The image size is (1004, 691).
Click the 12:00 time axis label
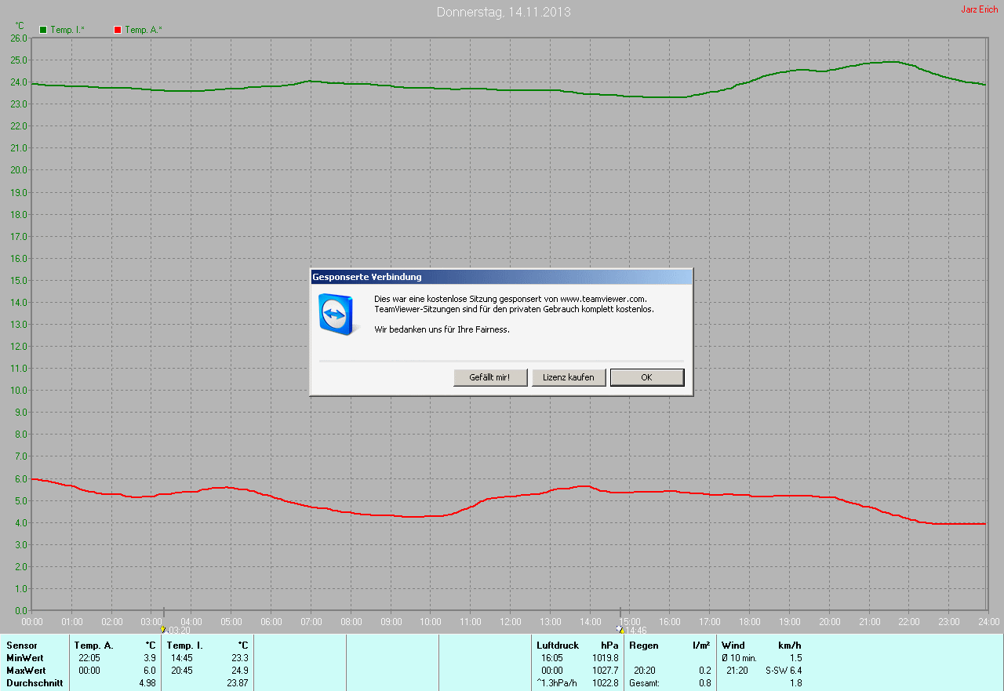point(510,621)
